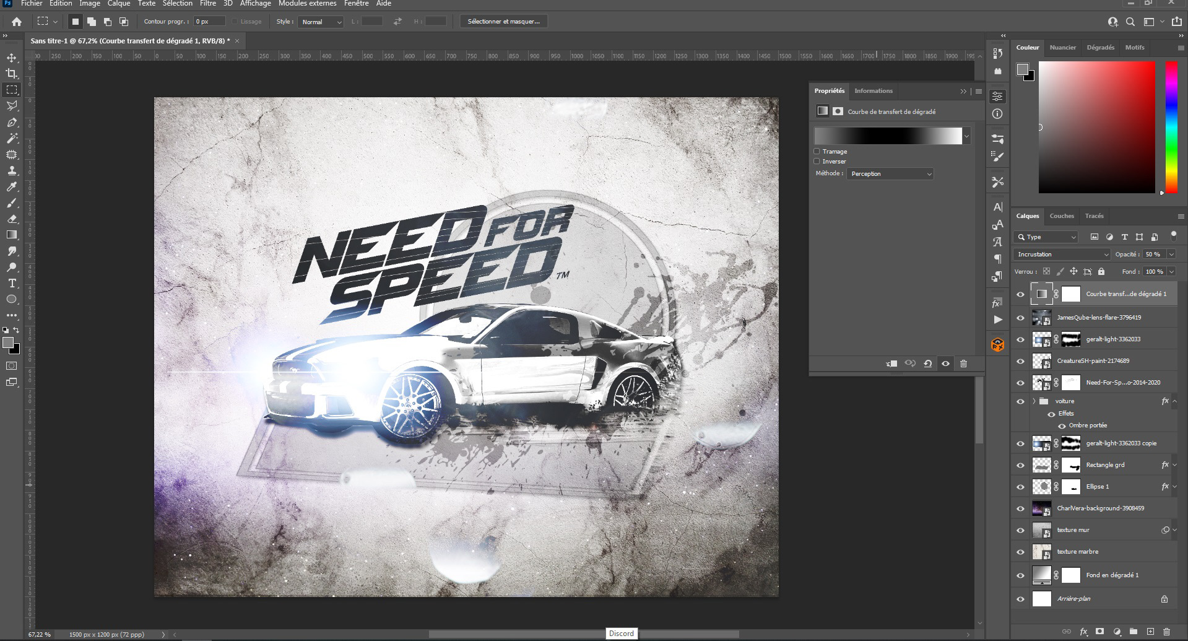Screen dimensions: 1188x641
Task: Select the Crop tool
Action: 12,74
